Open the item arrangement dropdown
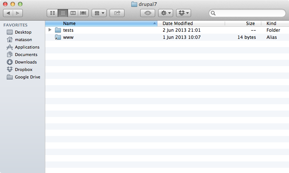Screen dimensions: 289x173 [x=99, y=13]
